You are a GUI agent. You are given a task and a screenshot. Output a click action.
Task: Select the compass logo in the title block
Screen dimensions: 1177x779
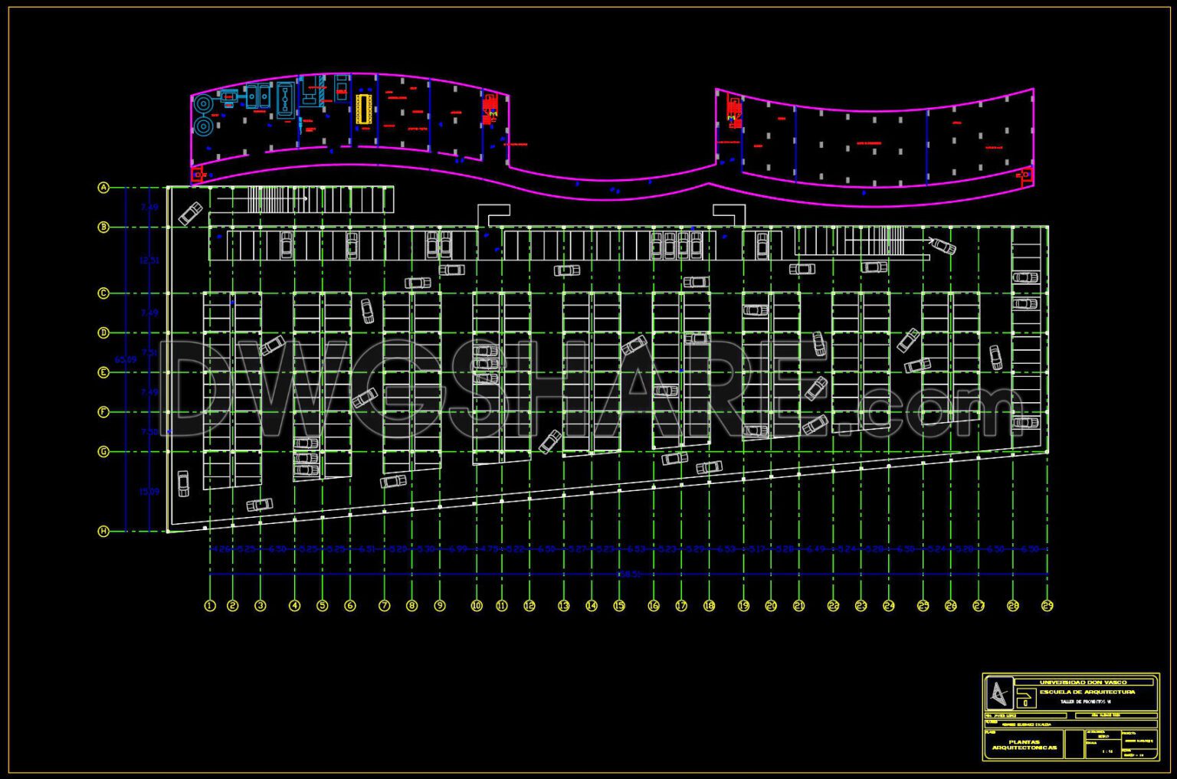pos(1000,693)
